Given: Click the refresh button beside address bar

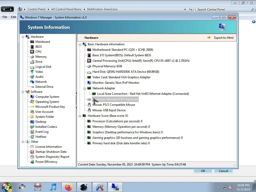Looking at the screenshot, I should (191, 9).
